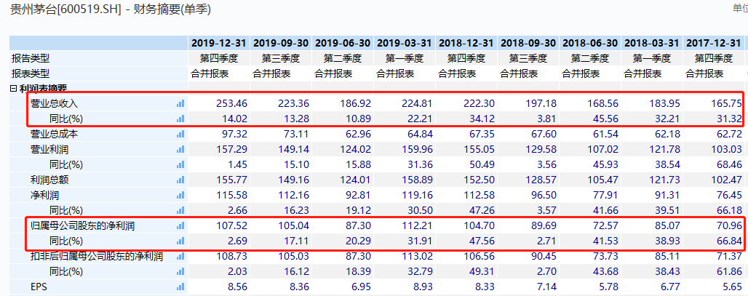Select operating profit growth cell 50.49
This screenshot has height=296, width=748.
[x=482, y=164]
